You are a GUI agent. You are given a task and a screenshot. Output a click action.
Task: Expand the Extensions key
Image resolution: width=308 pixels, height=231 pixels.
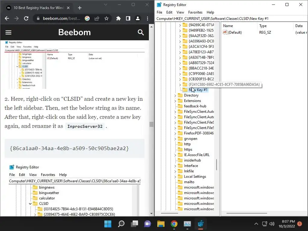coord(175,101)
